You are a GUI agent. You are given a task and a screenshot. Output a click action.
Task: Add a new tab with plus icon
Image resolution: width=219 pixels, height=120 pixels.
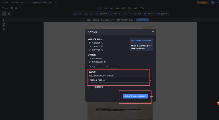click(x=56, y=2)
